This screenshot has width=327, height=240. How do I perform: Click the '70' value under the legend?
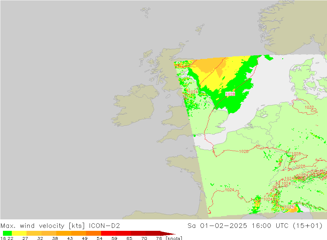tap(144, 238)
